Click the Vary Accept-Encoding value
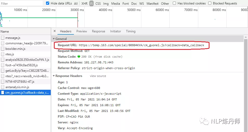This screenshot has width=248, height=132. pyautogui.click(x=80, y=128)
